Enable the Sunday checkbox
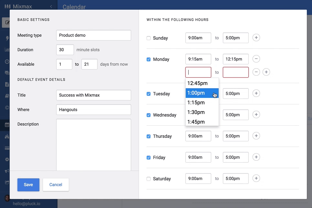 pos(149,38)
